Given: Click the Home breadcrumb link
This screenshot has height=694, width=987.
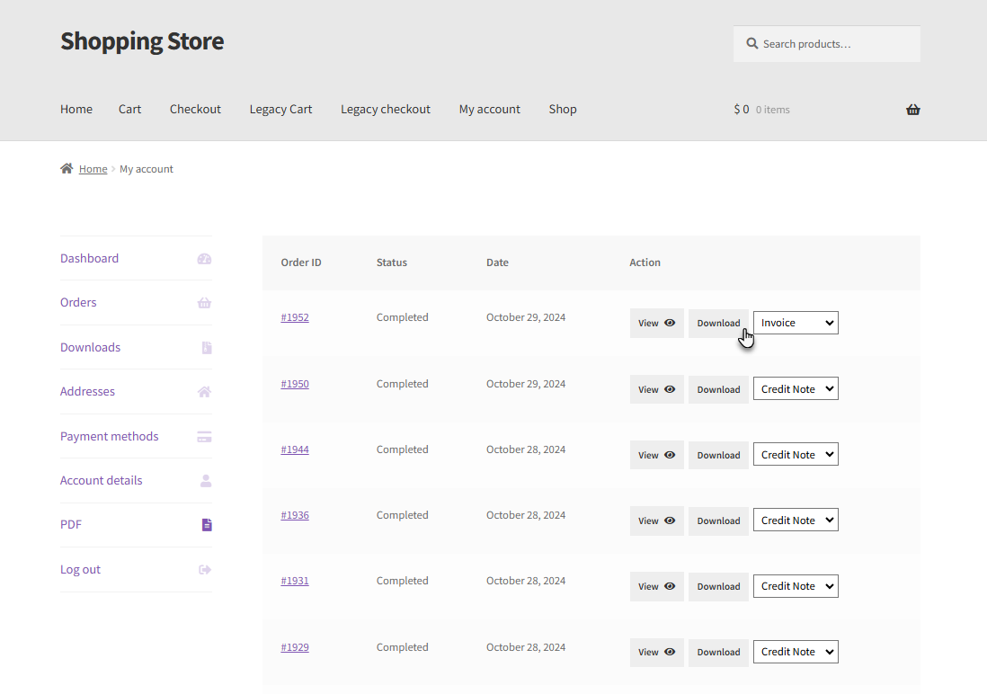Looking at the screenshot, I should click(x=93, y=169).
